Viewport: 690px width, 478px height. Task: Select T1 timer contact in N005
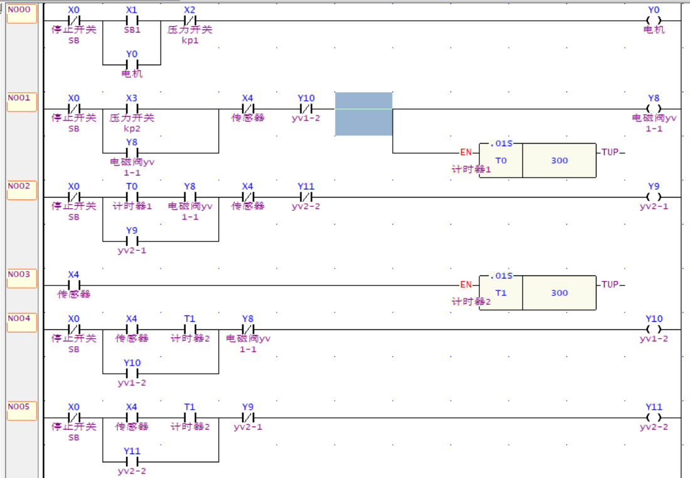coord(189,418)
